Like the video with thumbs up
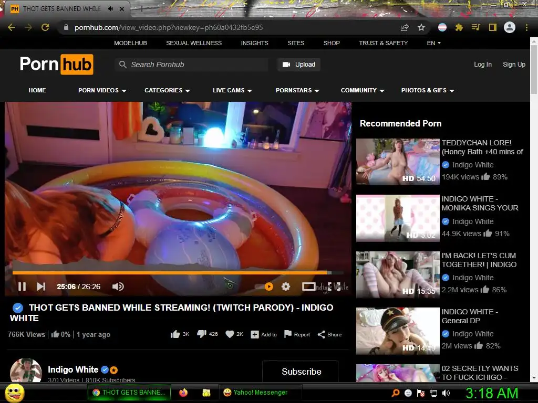This screenshot has width=538, height=403. pyautogui.click(x=180, y=334)
